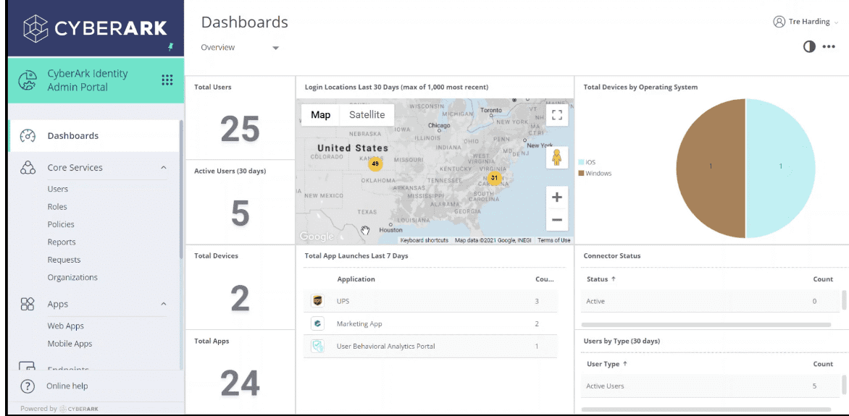The image size is (849, 416).
Task: Click the light blue iOS pie slice
Action: (781, 168)
